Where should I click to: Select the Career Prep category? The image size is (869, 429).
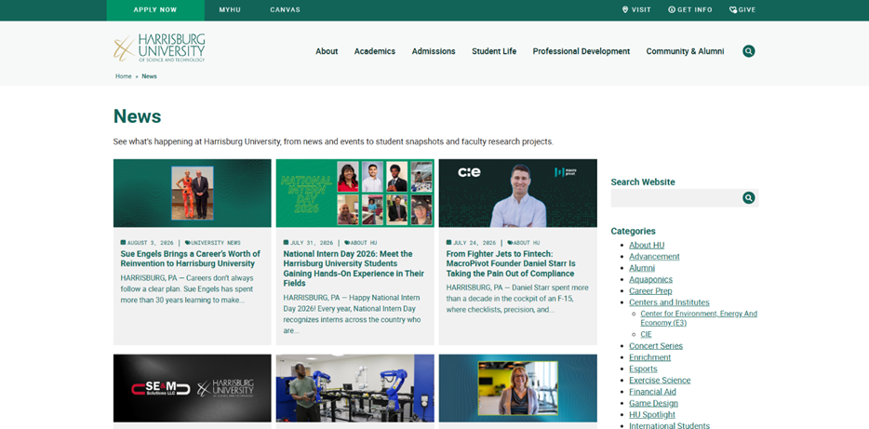650,291
